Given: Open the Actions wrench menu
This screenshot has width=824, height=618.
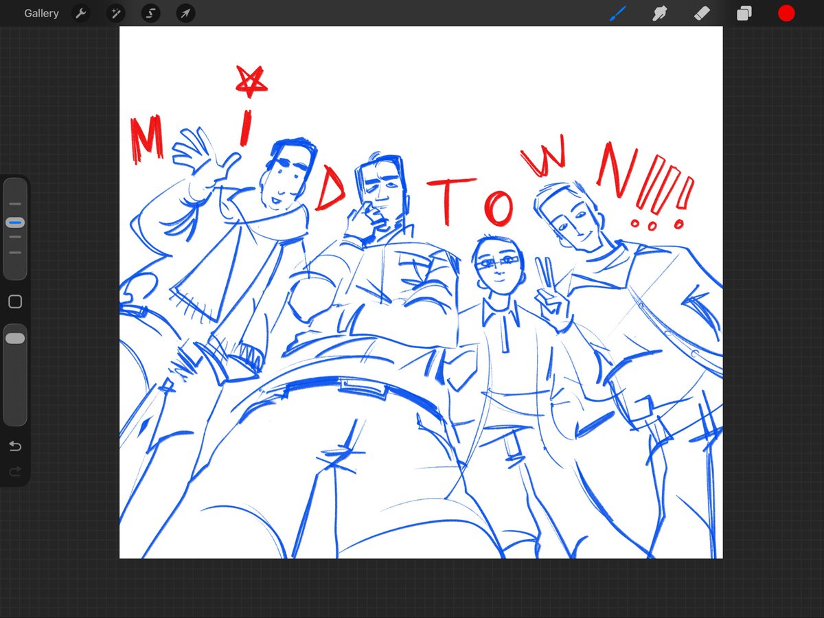Looking at the screenshot, I should pos(81,13).
